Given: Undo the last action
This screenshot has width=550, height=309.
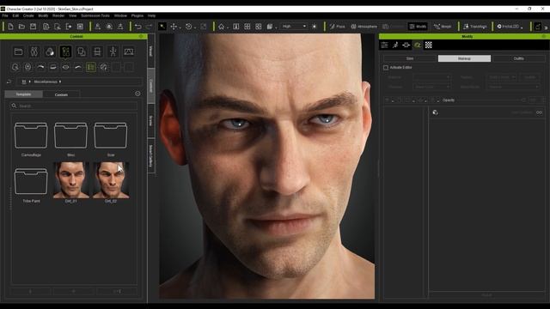Looking at the screenshot, I should 138,27.
